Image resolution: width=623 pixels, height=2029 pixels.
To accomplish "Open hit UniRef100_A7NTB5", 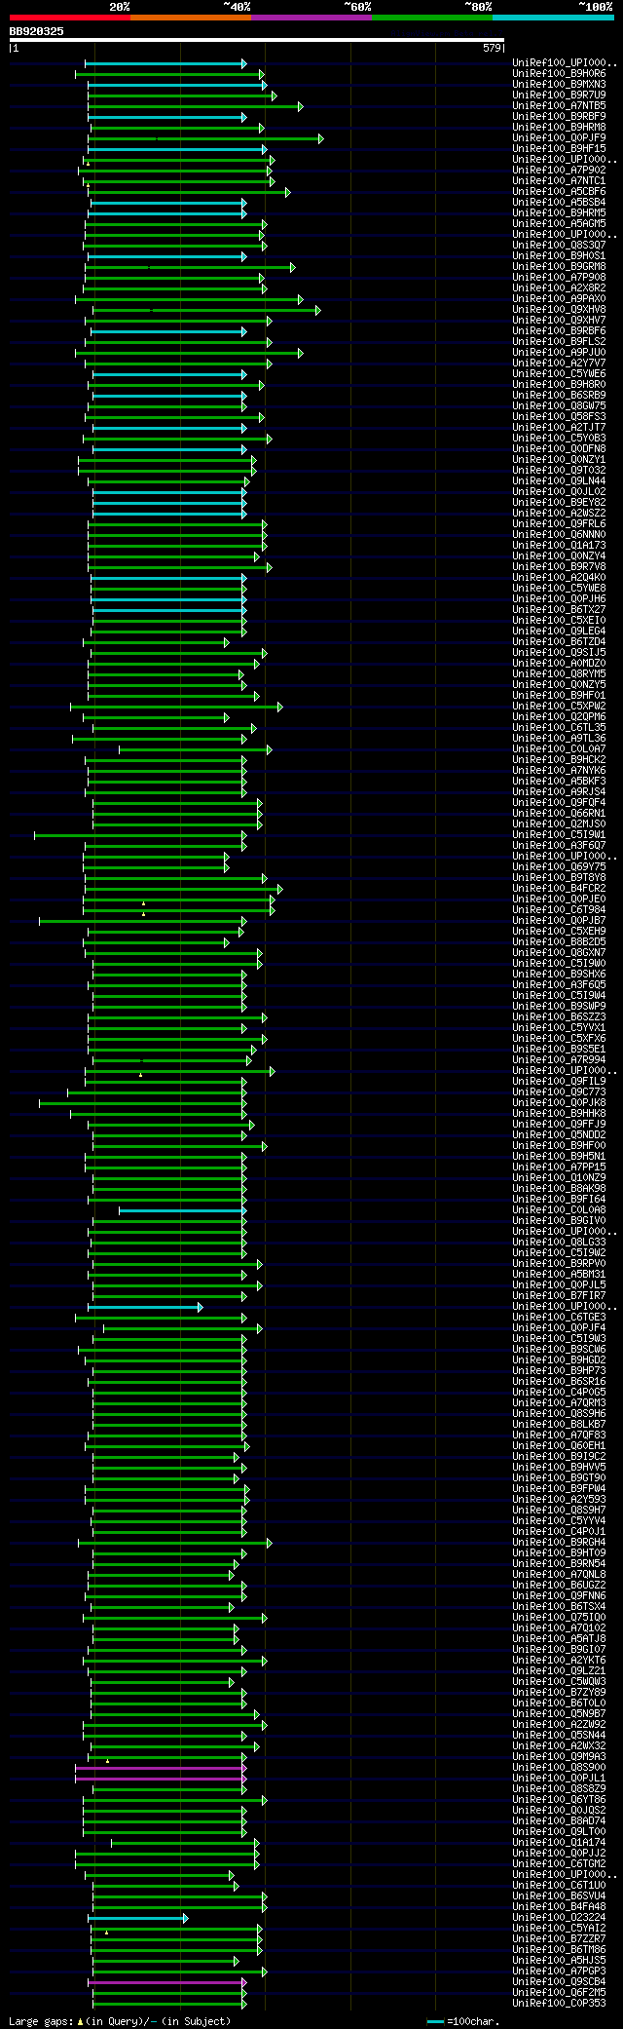I will pyautogui.click(x=559, y=105).
